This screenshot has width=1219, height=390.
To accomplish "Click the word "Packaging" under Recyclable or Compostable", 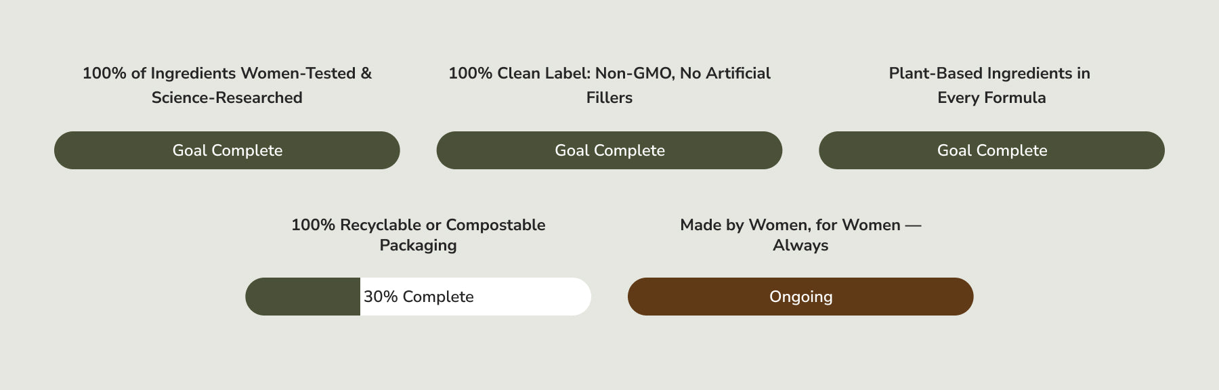I will click(x=418, y=245).
